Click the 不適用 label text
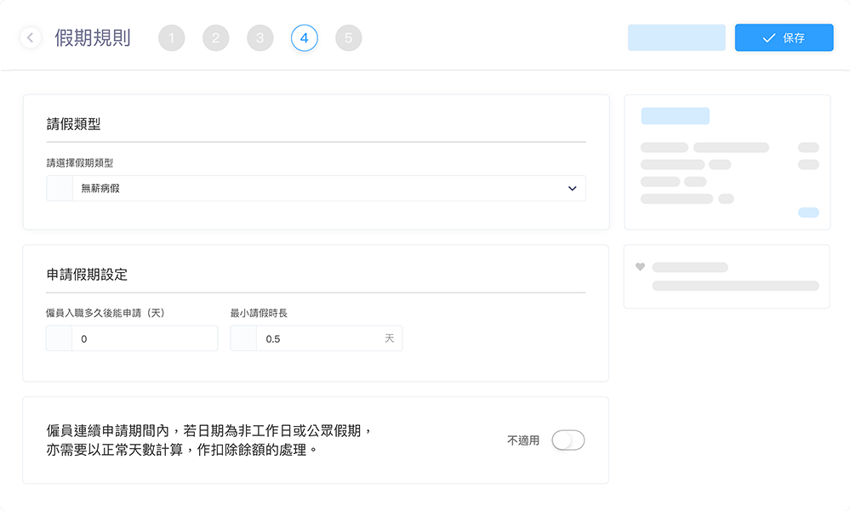Image resolution: width=850 pixels, height=511 pixels. coord(523,440)
